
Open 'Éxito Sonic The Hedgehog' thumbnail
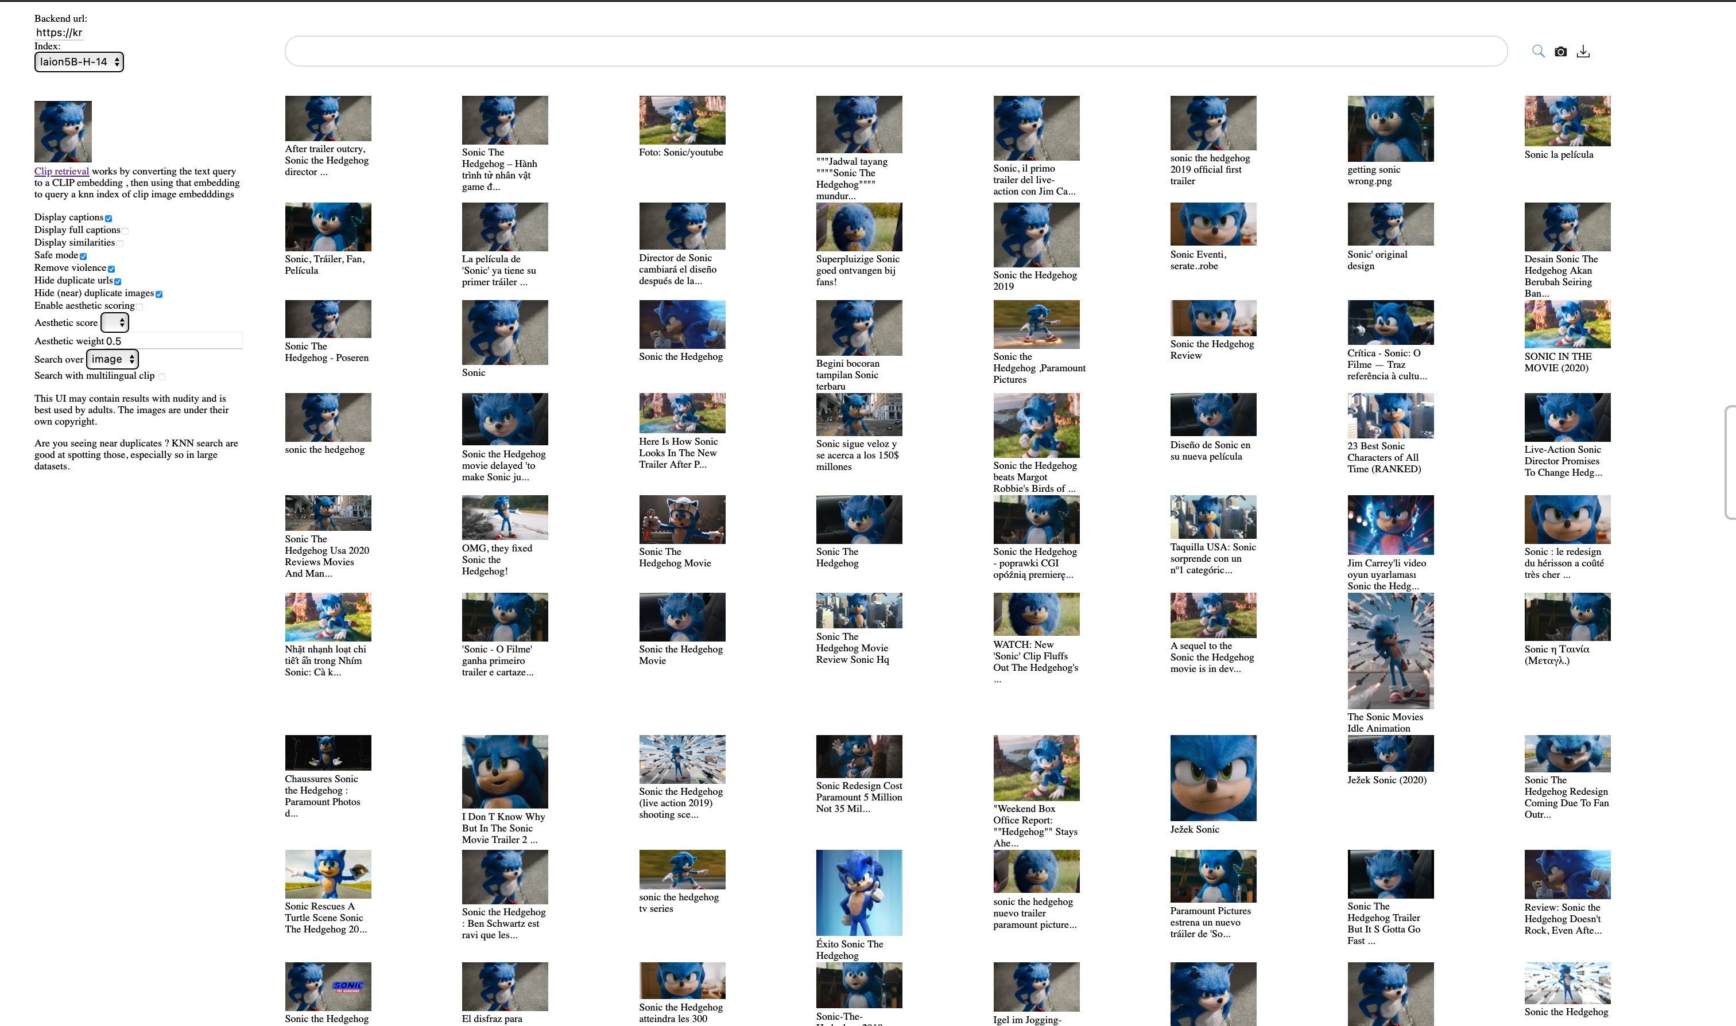pyautogui.click(x=859, y=892)
